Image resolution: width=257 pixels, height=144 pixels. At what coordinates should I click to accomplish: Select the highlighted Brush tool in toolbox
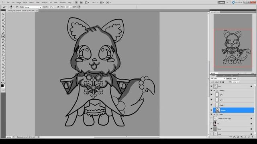pos(3,36)
